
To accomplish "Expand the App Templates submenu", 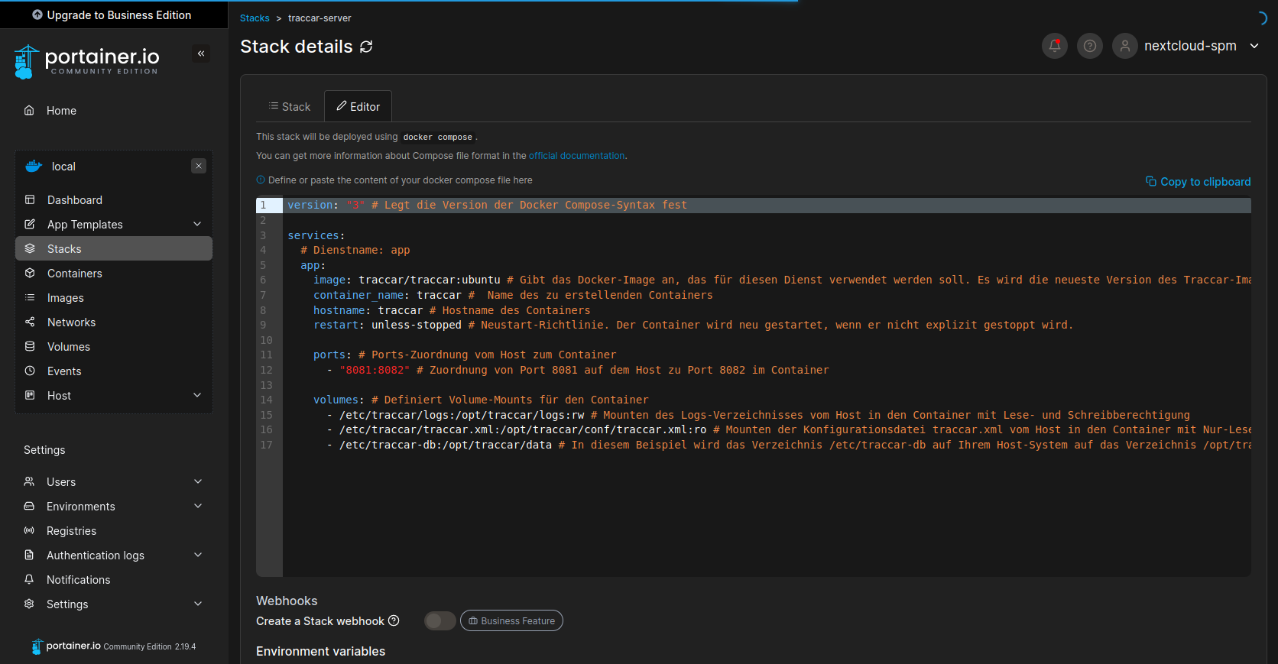I will pyautogui.click(x=197, y=224).
